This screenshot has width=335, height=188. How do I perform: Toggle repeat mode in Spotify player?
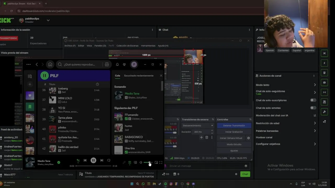pyautogui.click(x=109, y=160)
